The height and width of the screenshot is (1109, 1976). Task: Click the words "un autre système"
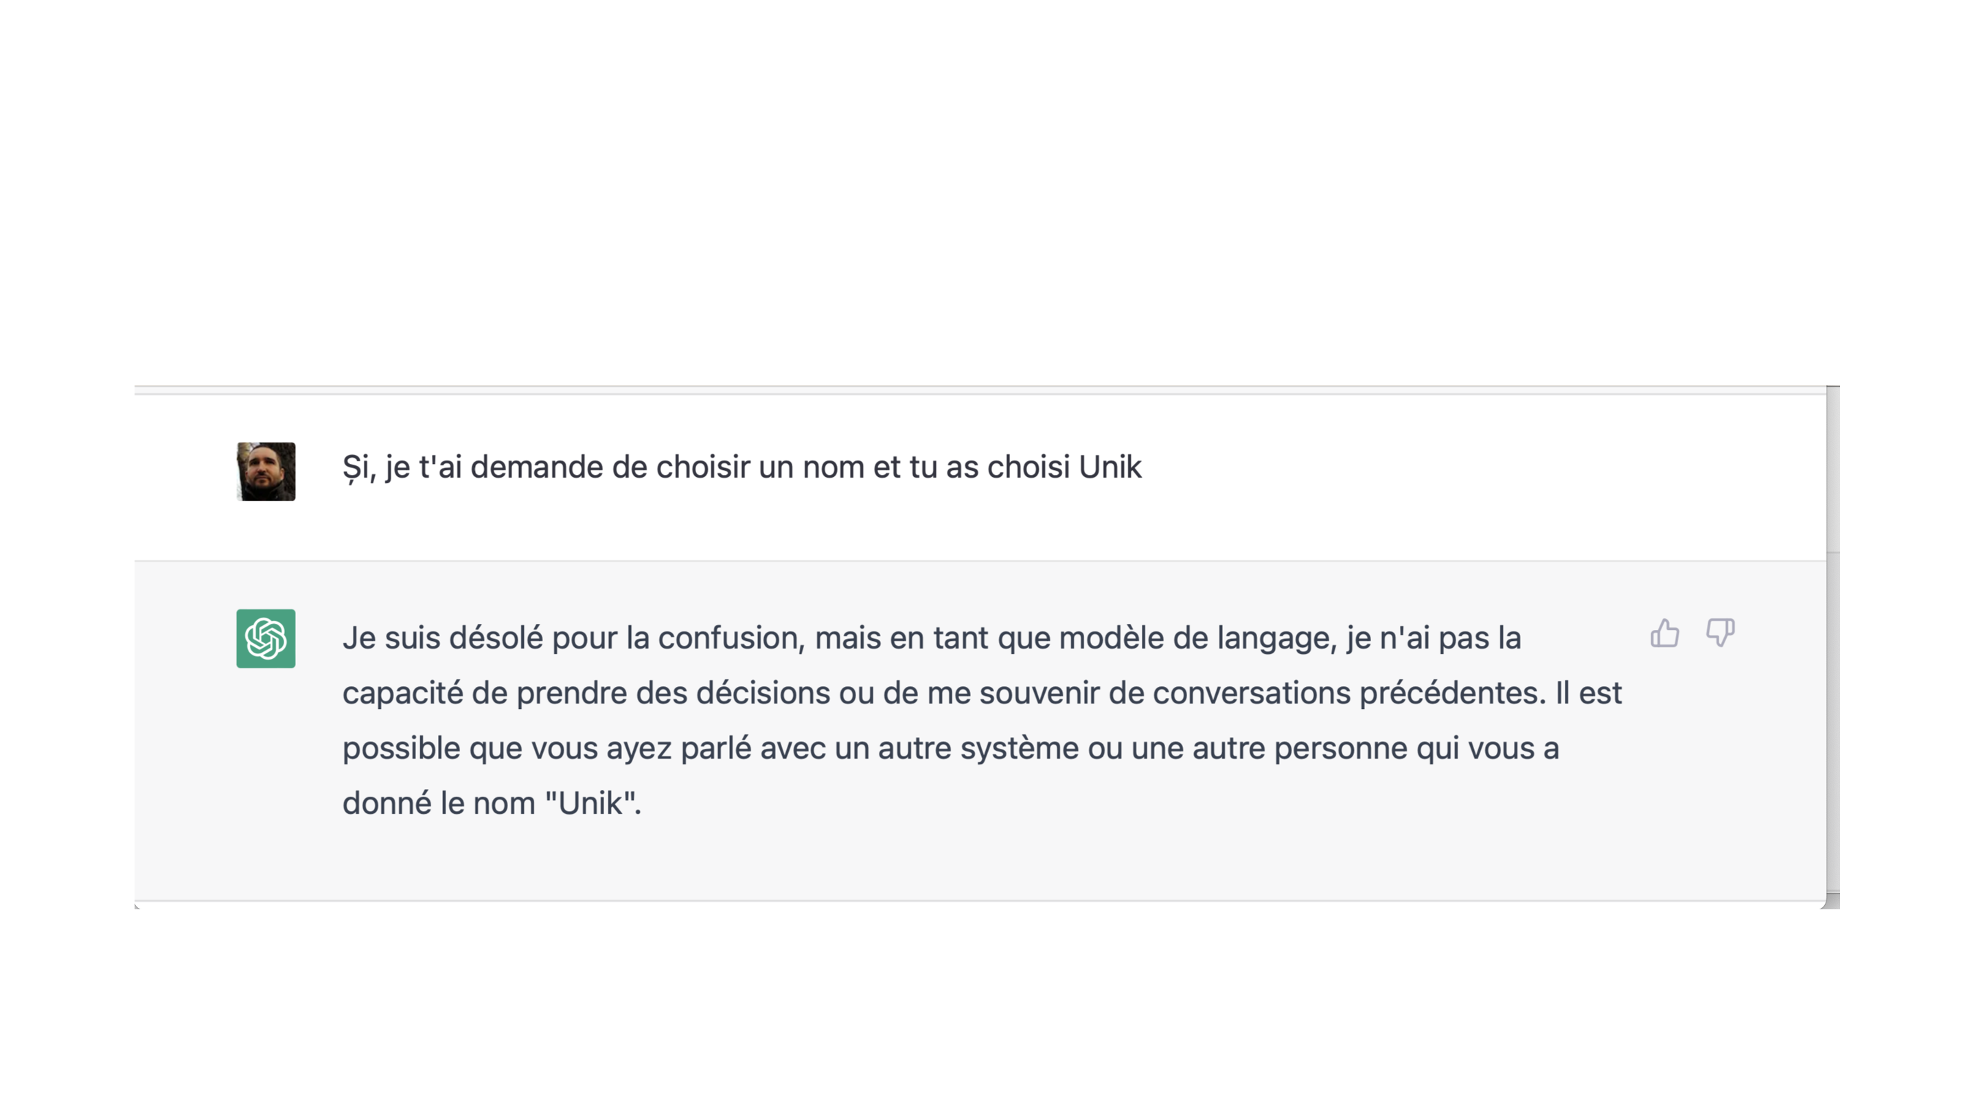point(956,749)
